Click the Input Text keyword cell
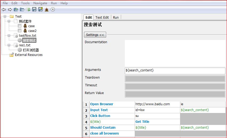The width and height of the screenshot is (227, 138). point(112,110)
